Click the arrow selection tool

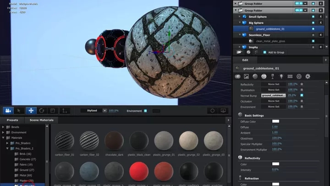[19, 111]
